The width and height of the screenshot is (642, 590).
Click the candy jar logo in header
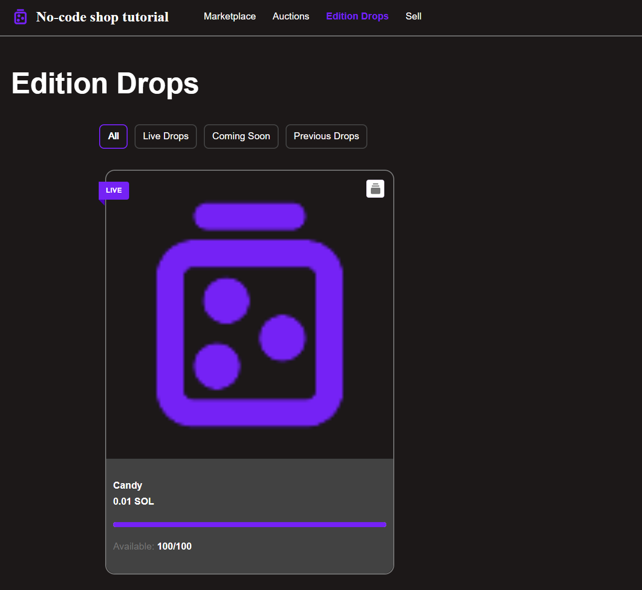click(20, 17)
